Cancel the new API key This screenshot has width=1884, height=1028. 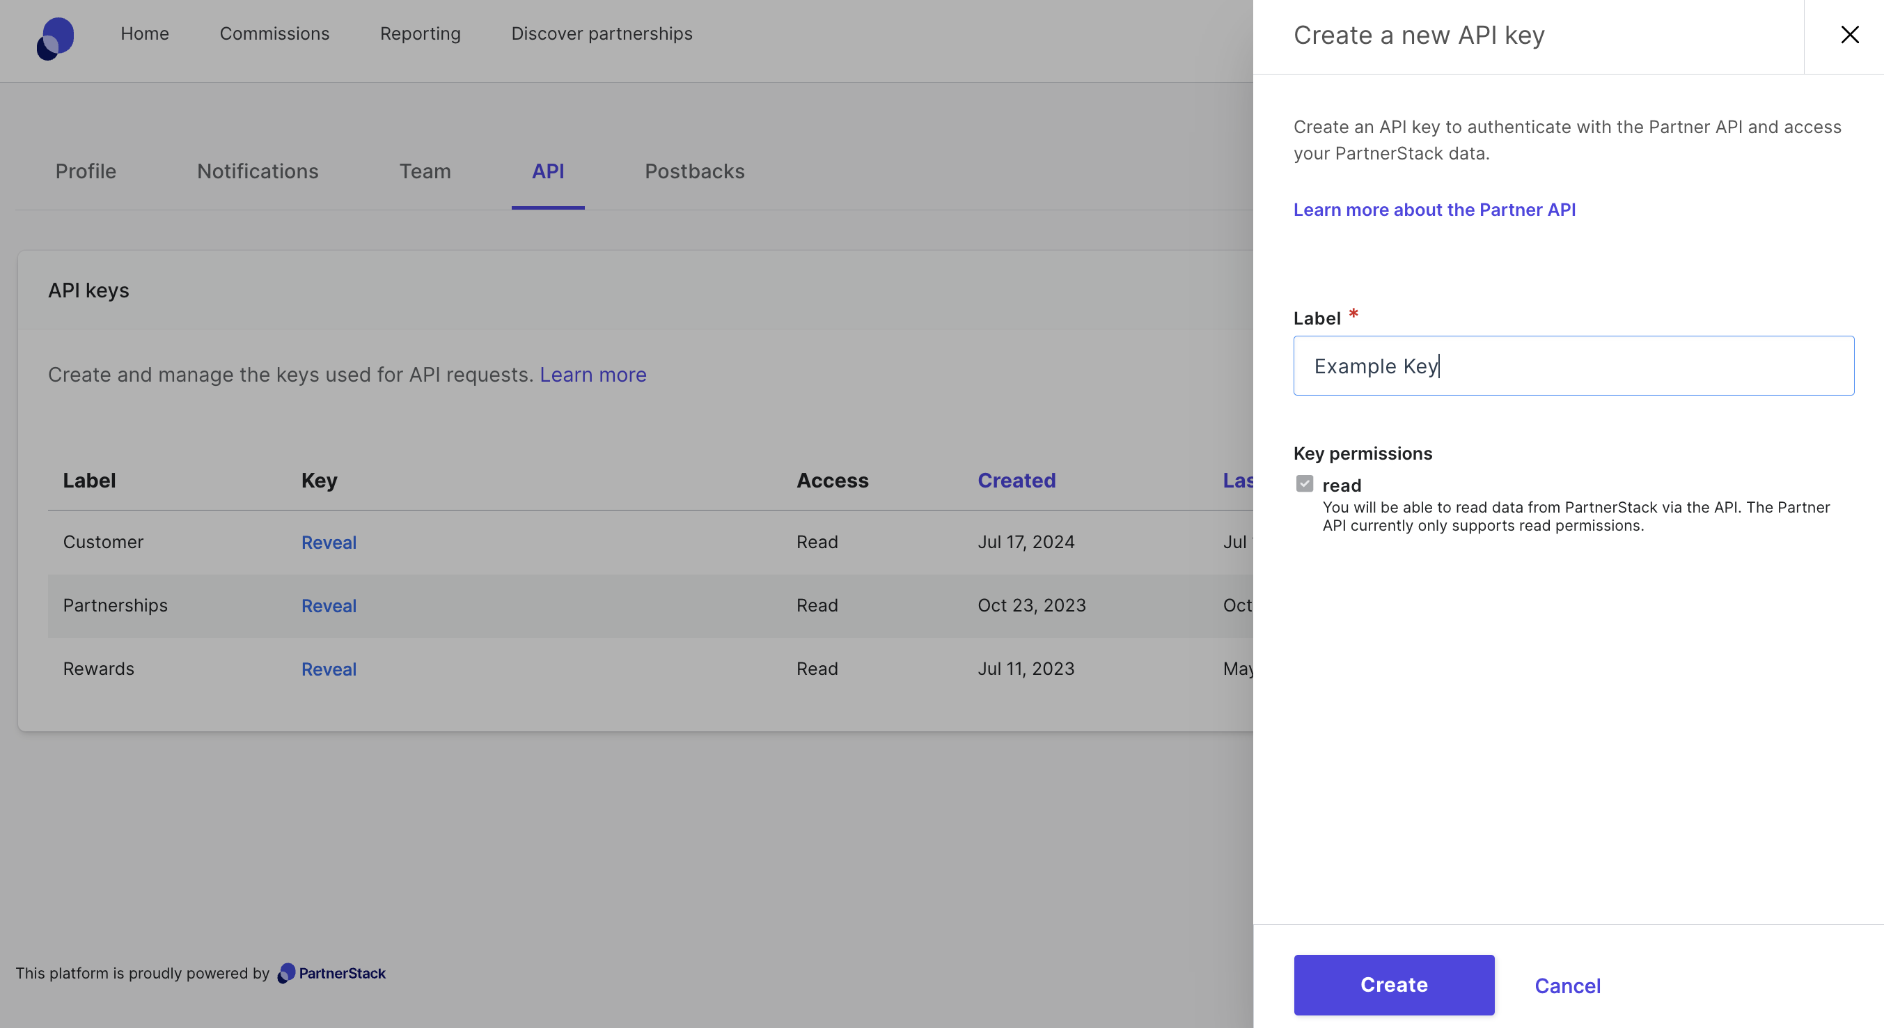[1567, 986]
